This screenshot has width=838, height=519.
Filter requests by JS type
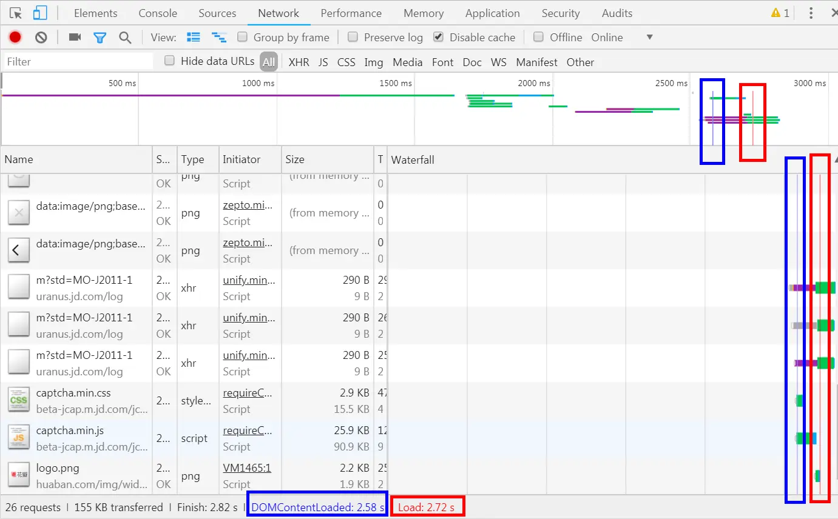click(x=323, y=62)
